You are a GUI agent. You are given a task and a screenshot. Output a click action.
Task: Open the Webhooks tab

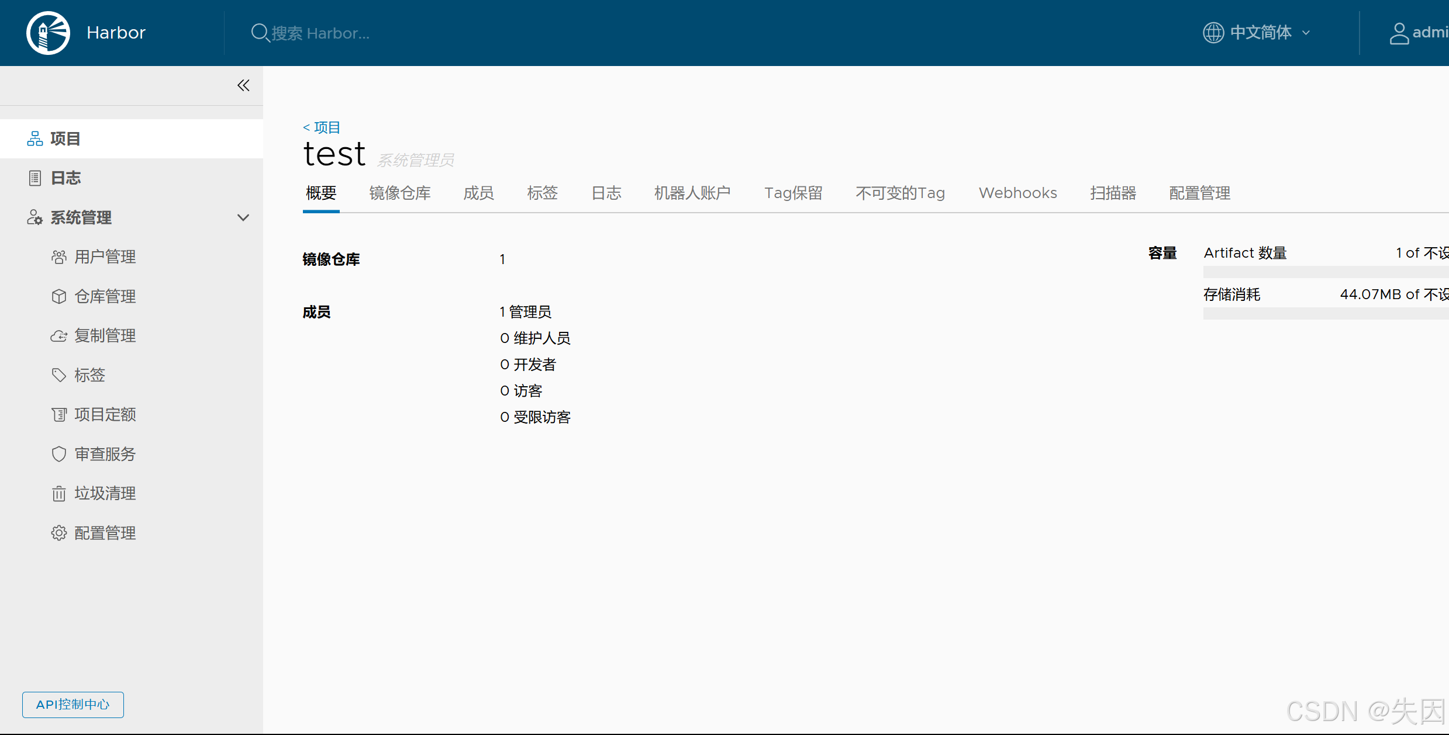click(x=1017, y=193)
